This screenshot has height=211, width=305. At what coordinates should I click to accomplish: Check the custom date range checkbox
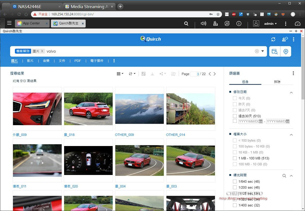[x=235, y=121]
